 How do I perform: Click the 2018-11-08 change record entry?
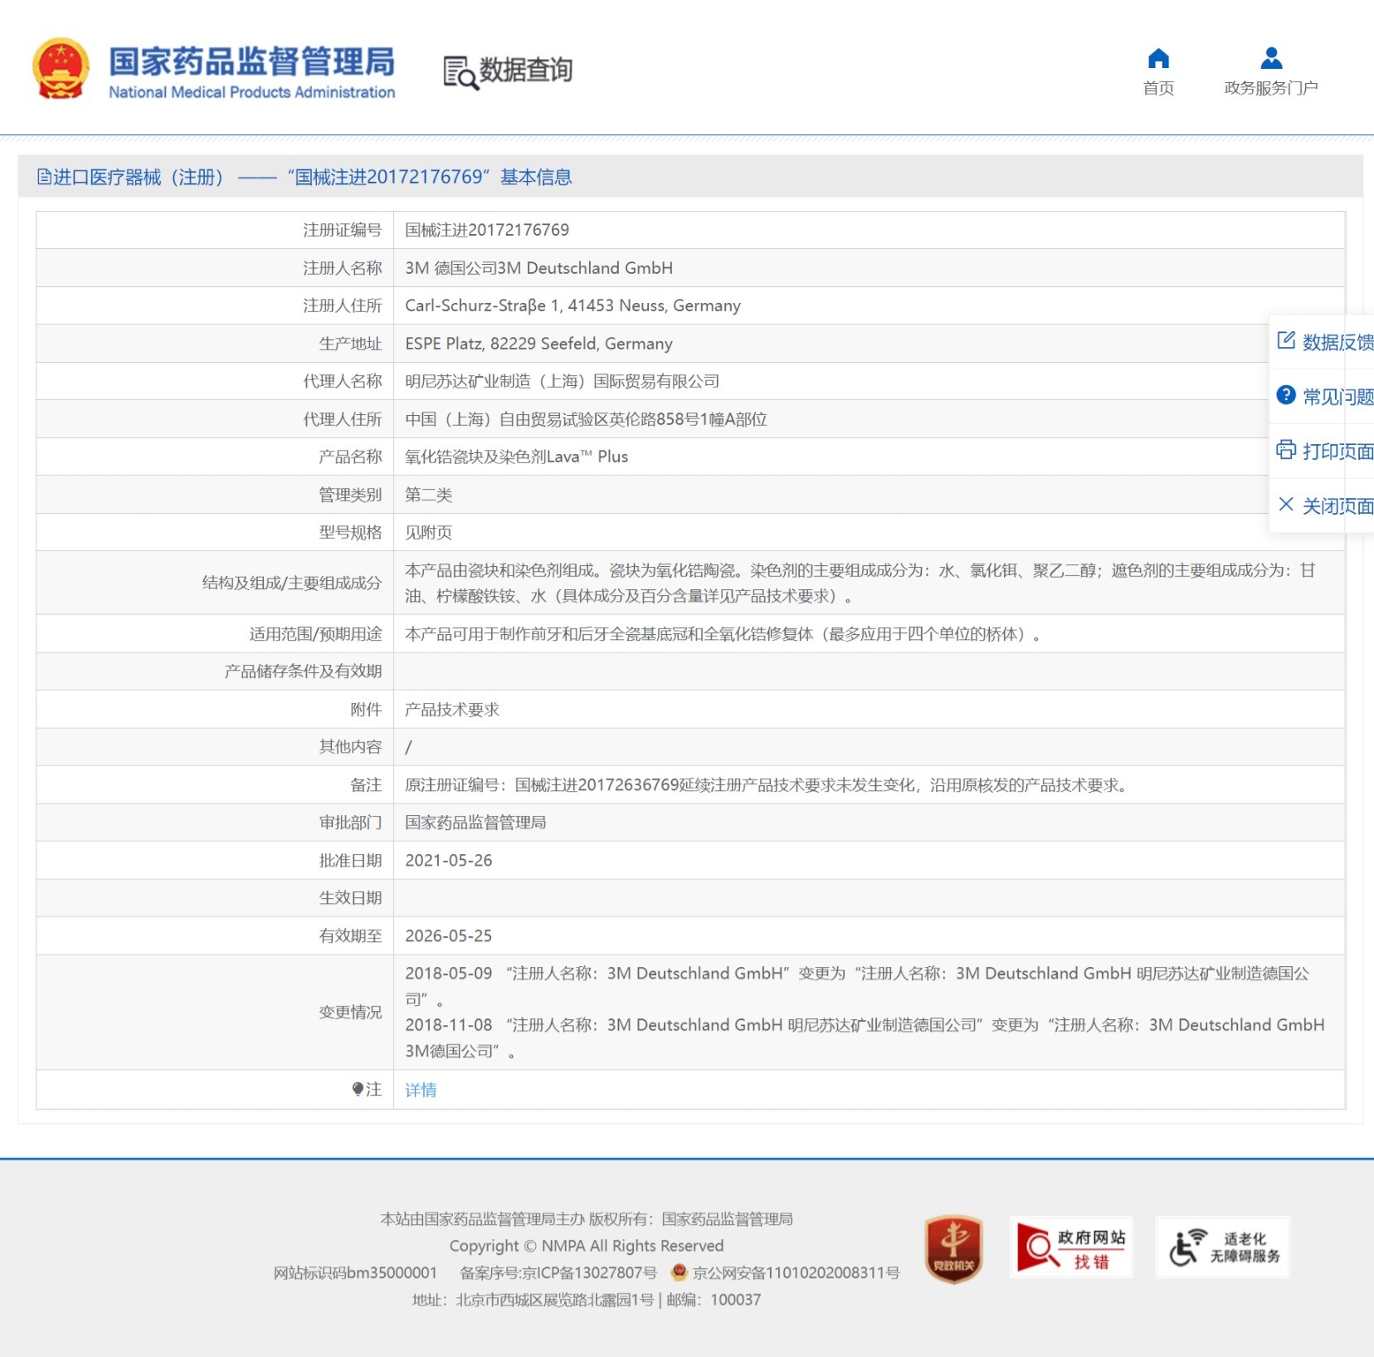pyautogui.click(x=865, y=1037)
